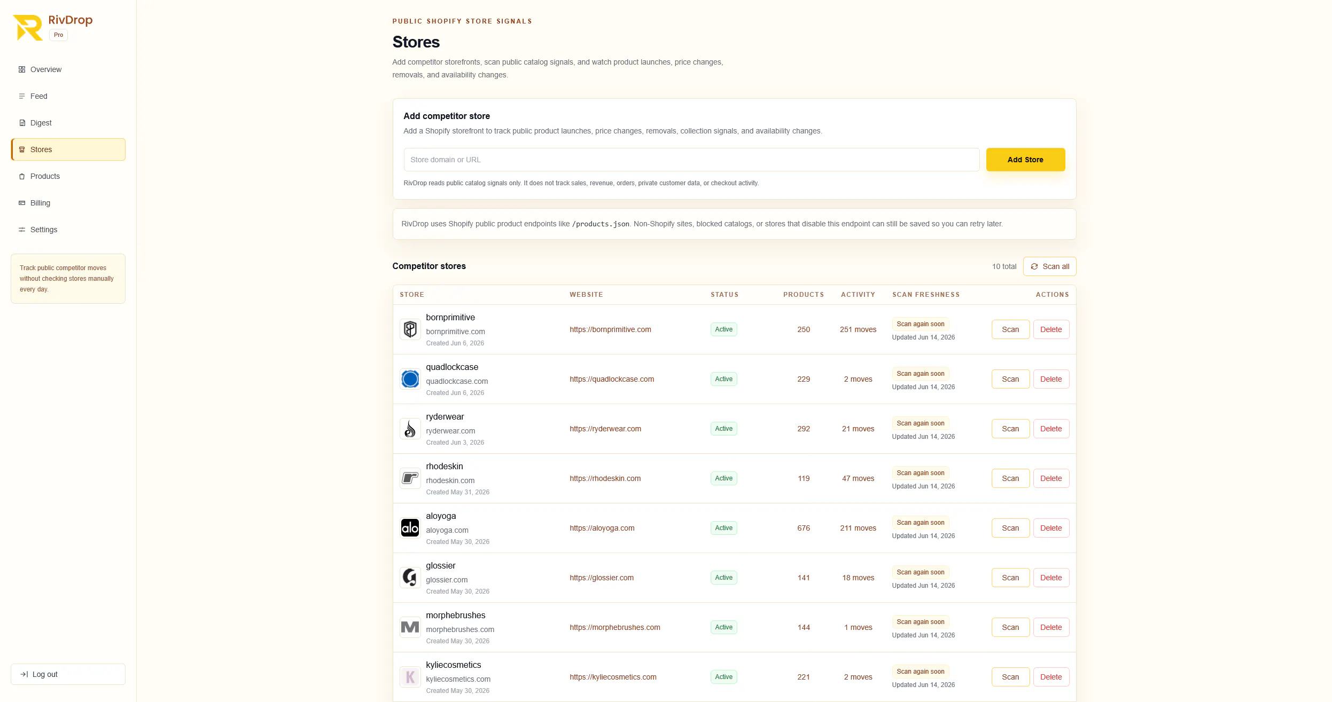Open the https://rhodeskin.com link

point(605,478)
